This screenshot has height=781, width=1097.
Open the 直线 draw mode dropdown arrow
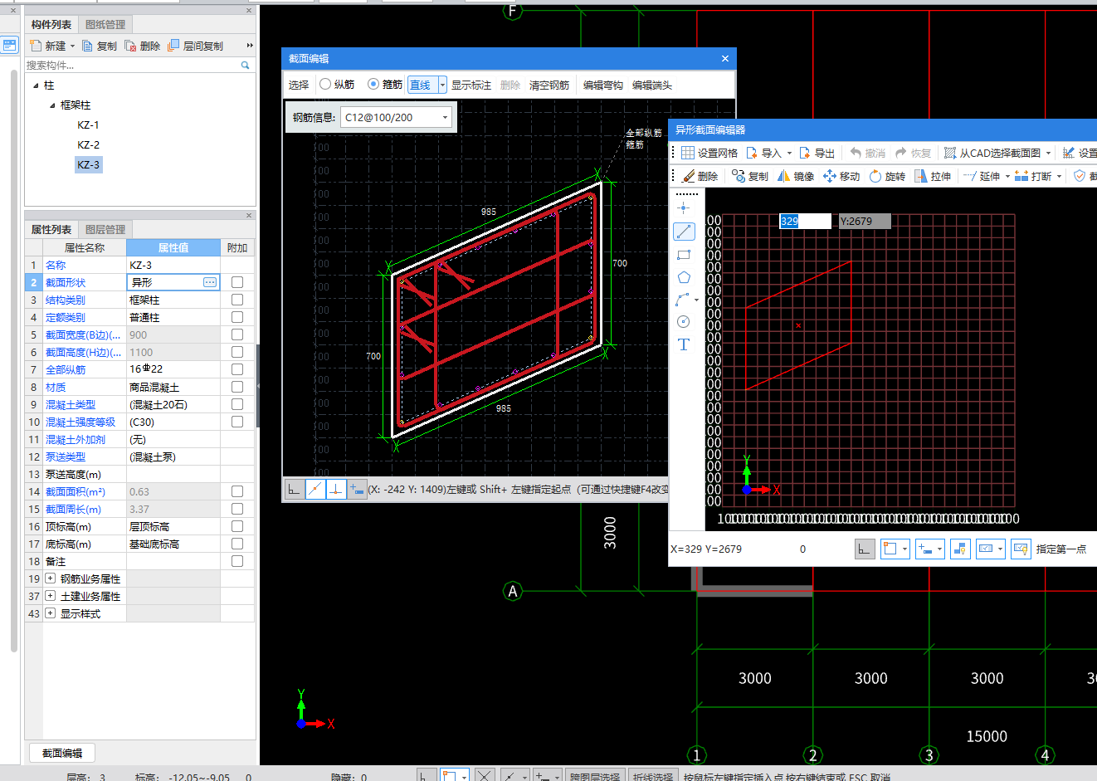(442, 85)
